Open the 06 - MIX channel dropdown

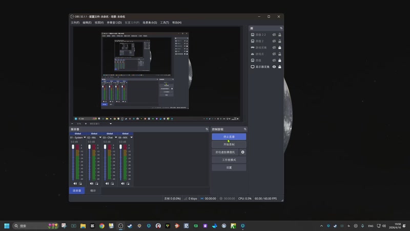132,138
